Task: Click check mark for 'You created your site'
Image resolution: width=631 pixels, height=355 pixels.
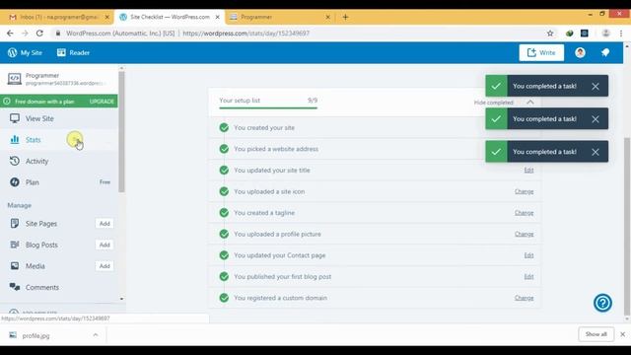Action: [x=224, y=128]
